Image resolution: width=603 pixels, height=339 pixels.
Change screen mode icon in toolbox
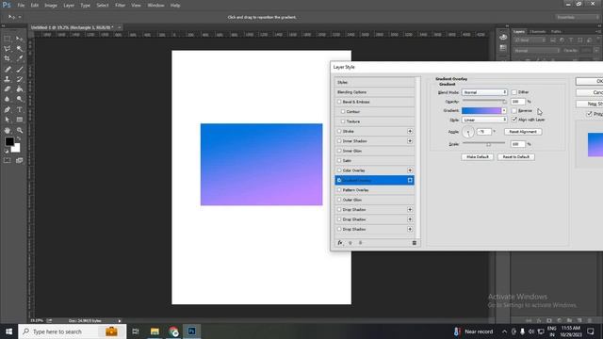point(19,160)
